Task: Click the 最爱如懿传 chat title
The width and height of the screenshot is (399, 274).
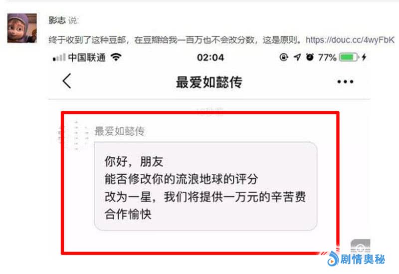Action: coord(209,82)
